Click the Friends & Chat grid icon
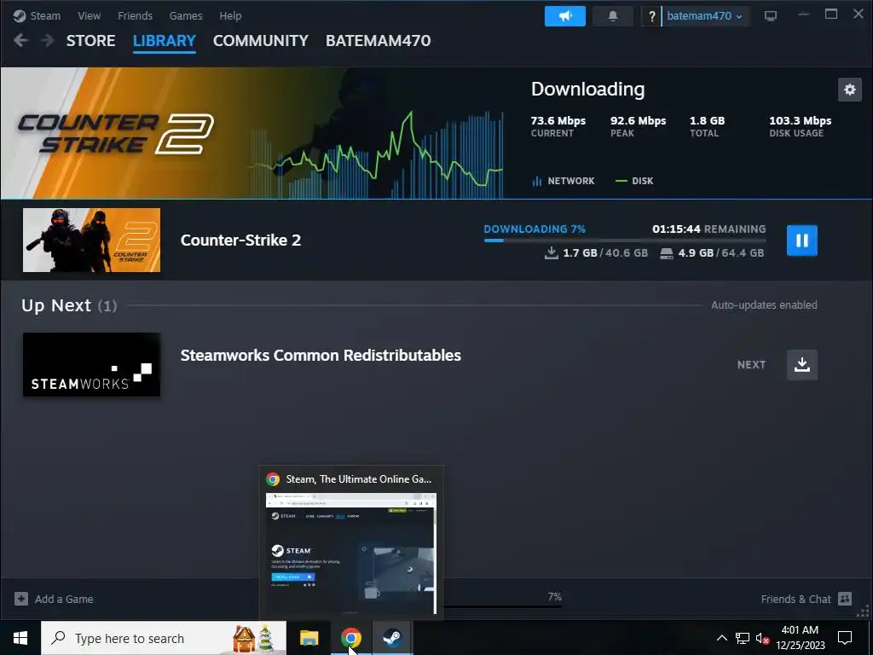 click(845, 599)
